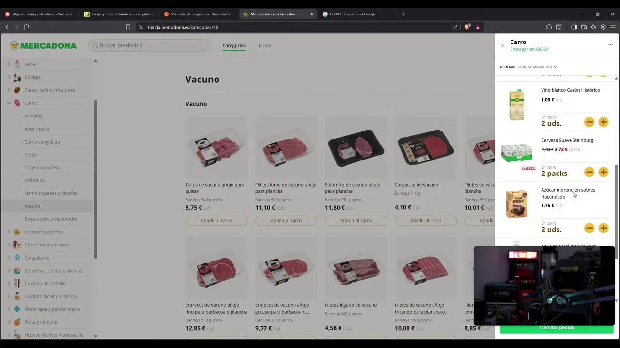This screenshot has height=348, width=620.
Task: Click the Fitoterapia y parafarmacia cross icon
Action: [x=17, y=309]
